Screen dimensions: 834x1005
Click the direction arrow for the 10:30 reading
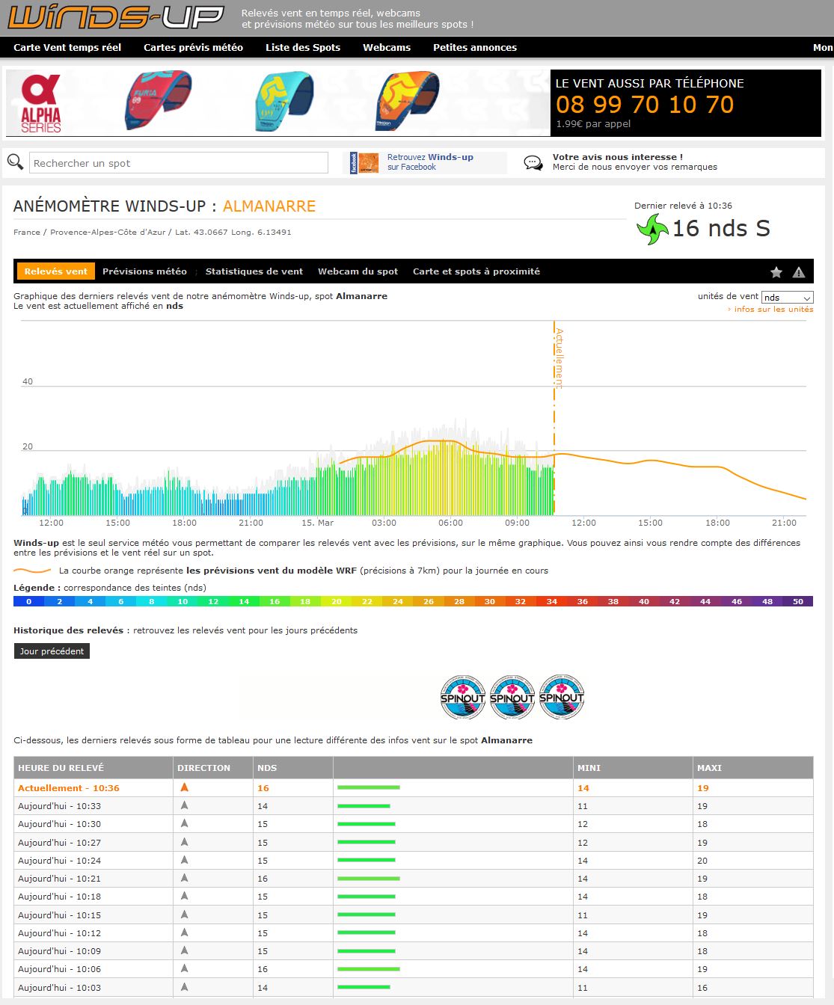point(184,823)
